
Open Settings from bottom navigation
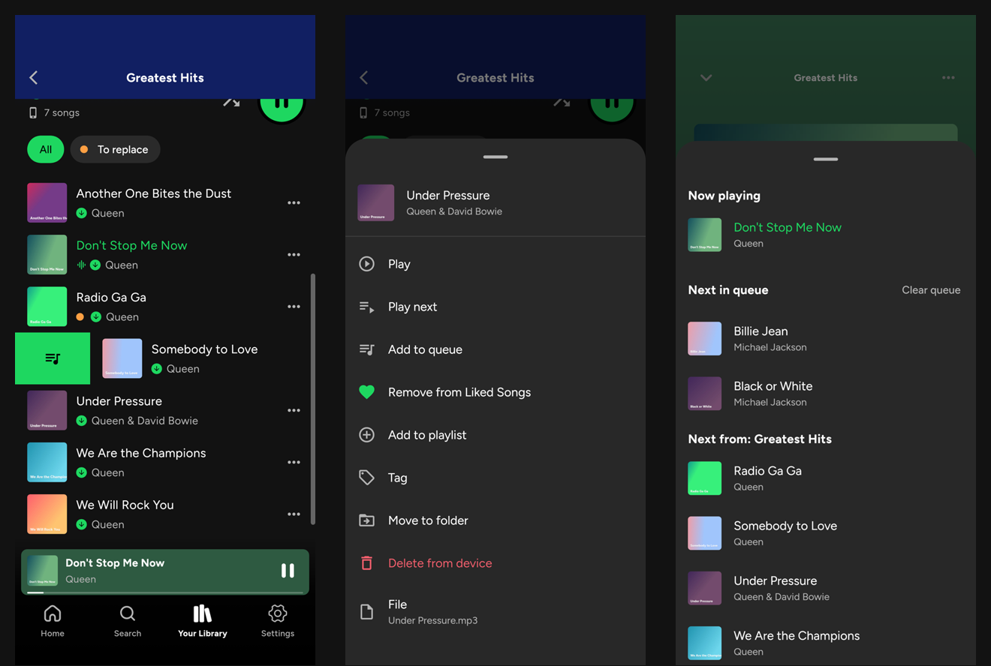(278, 621)
